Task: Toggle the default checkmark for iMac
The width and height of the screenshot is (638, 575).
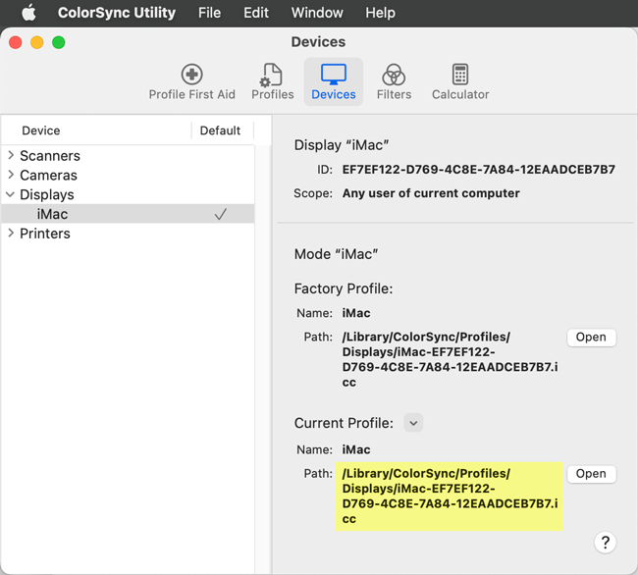Action: point(220,214)
